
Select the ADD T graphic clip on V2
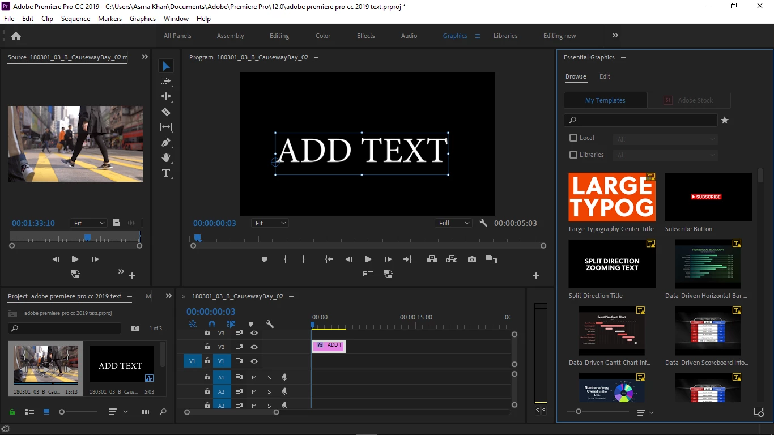(x=329, y=346)
